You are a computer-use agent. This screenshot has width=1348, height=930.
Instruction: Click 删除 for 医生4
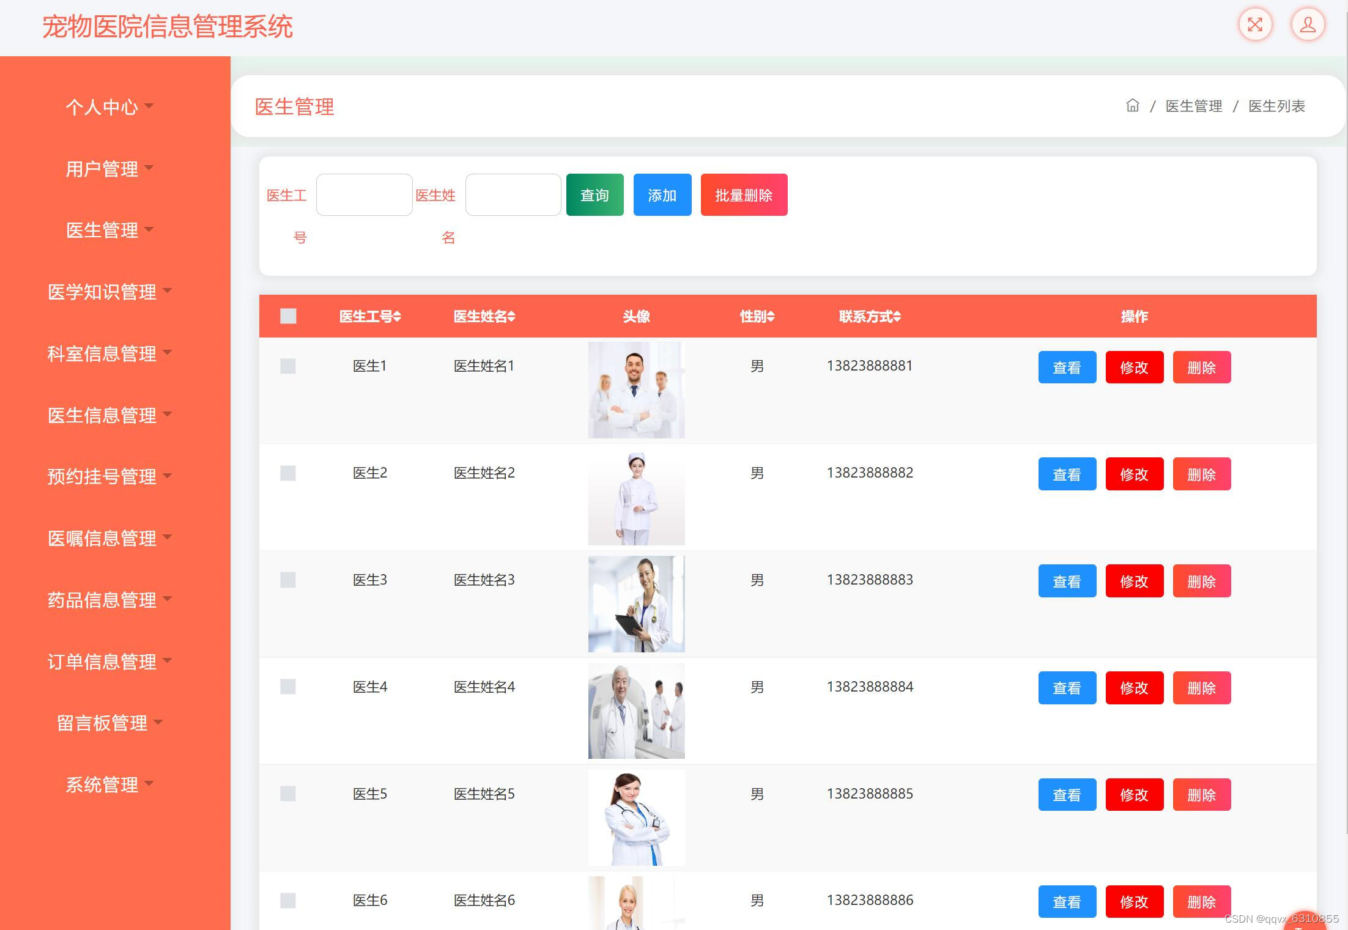coord(1201,688)
